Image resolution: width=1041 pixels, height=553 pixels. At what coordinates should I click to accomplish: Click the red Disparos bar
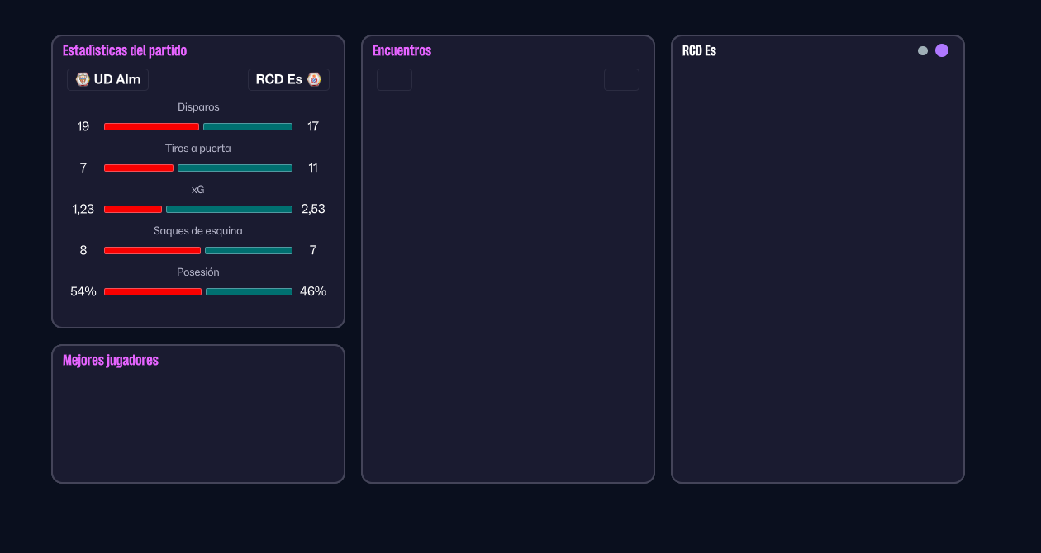[x=151, y=126]
